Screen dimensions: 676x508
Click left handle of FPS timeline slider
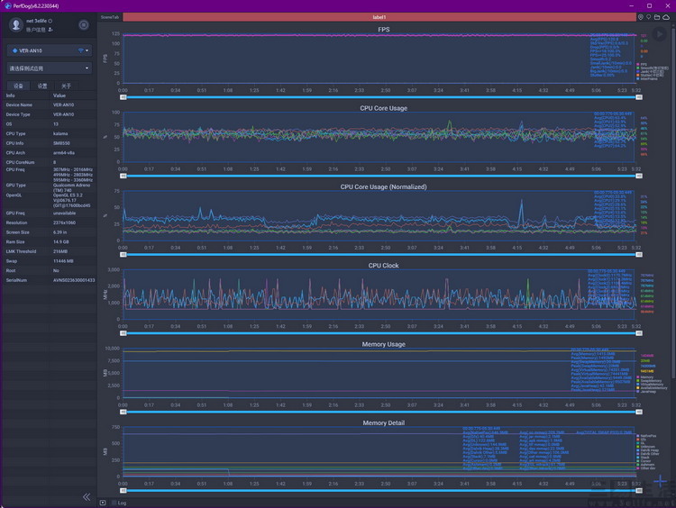coord(123,97)
